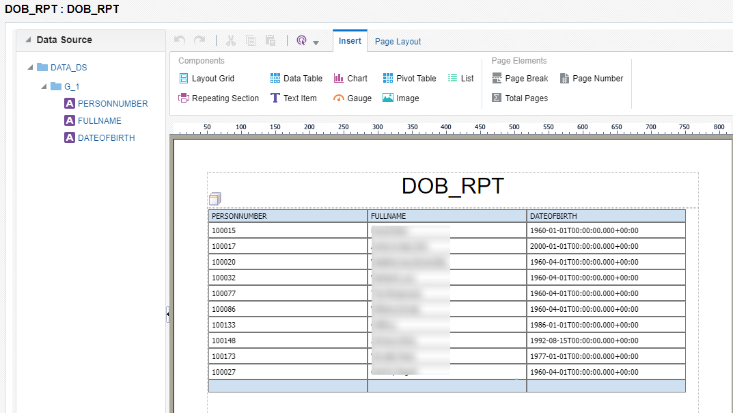
Task: Click the left panel collapse splitter handle
Action: point(167,314)
